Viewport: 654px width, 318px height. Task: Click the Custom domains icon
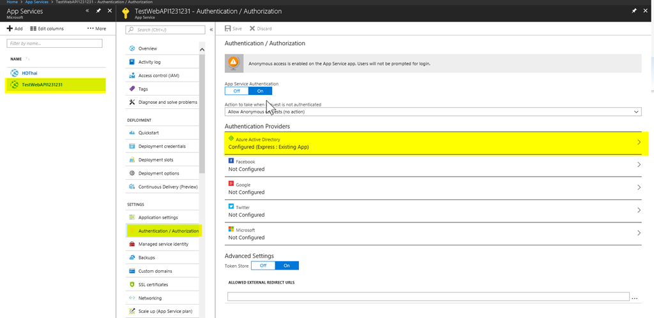click(132, 271)
